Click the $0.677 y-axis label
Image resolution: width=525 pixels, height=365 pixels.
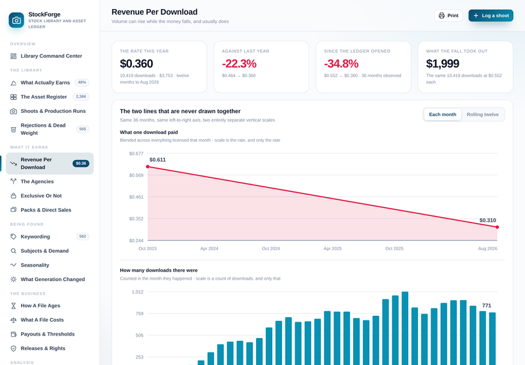click(x=136, y=154)
